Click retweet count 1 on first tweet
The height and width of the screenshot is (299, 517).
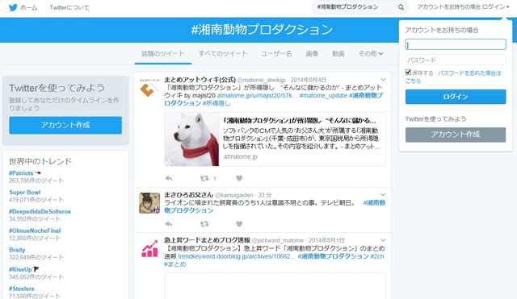tap(215, 178)
